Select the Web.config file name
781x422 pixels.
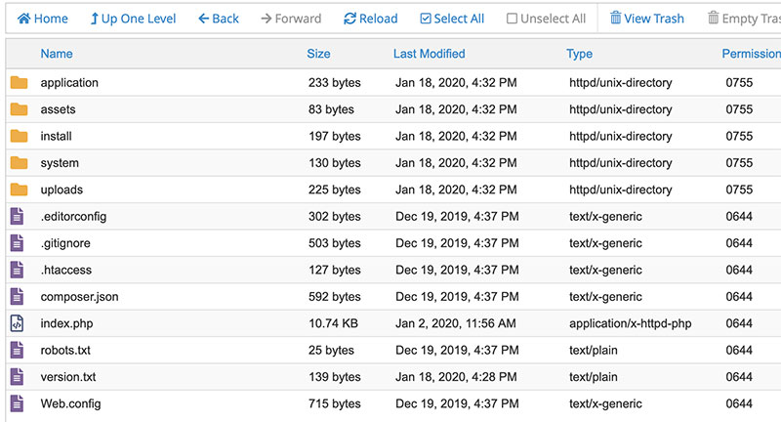pyautogui.click(x=70, y=403)
